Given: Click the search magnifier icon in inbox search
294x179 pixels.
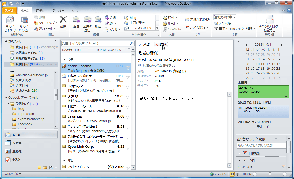Looking at the screenshot, I should 132,43.
